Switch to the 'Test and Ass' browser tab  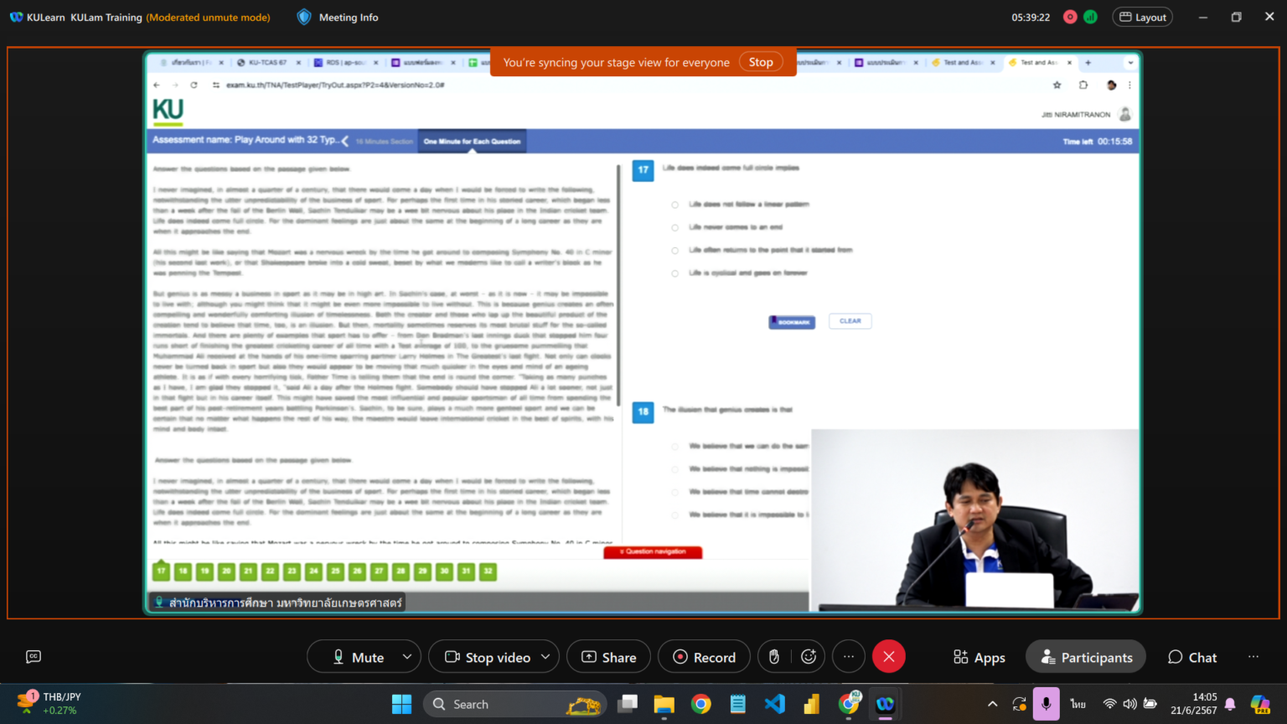tap(1039, 62)
